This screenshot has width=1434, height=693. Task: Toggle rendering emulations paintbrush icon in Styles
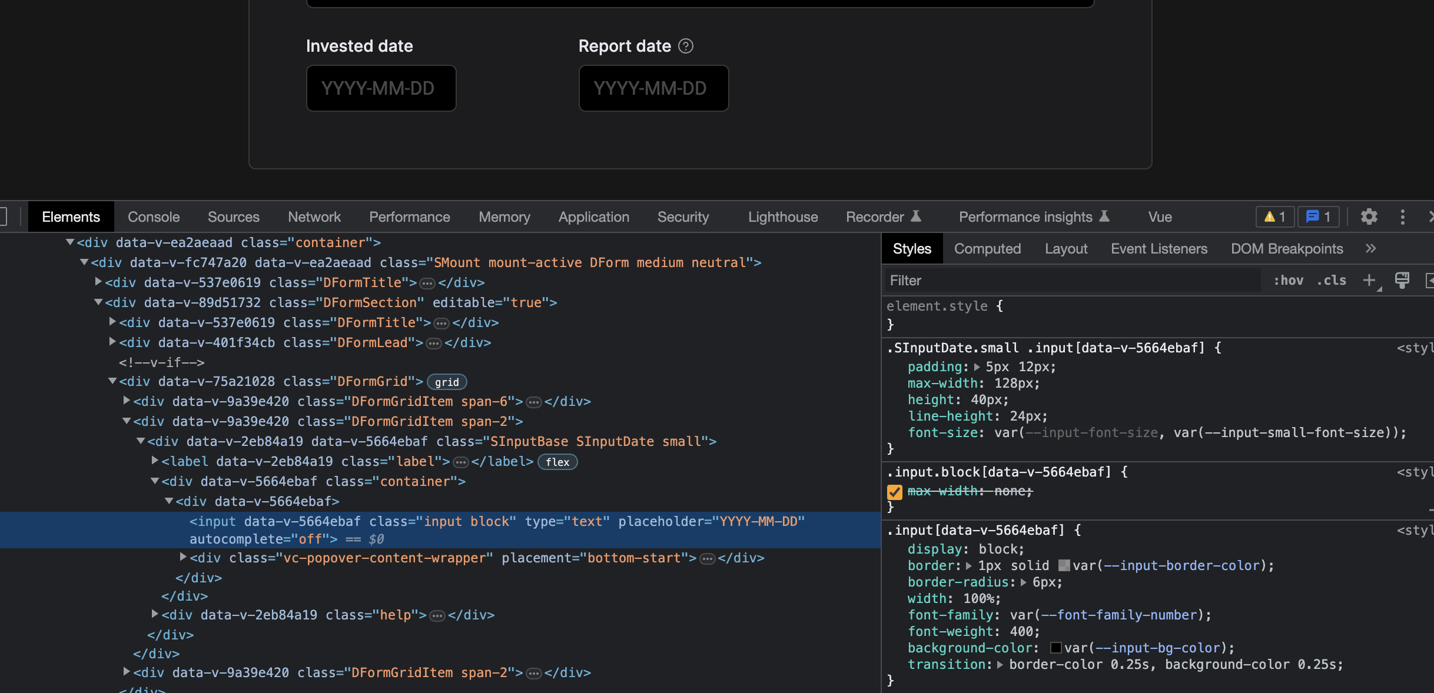(1402, 281)
